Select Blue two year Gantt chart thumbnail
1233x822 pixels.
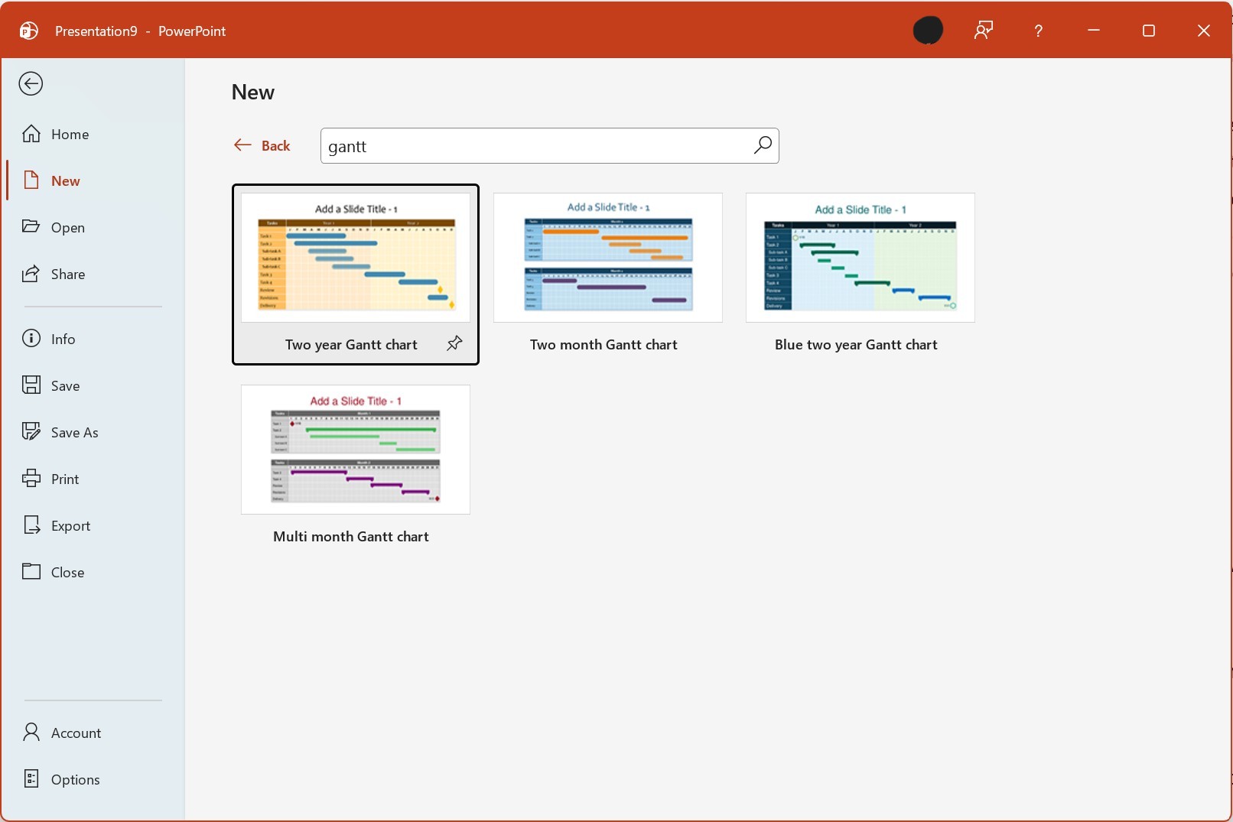860,258
